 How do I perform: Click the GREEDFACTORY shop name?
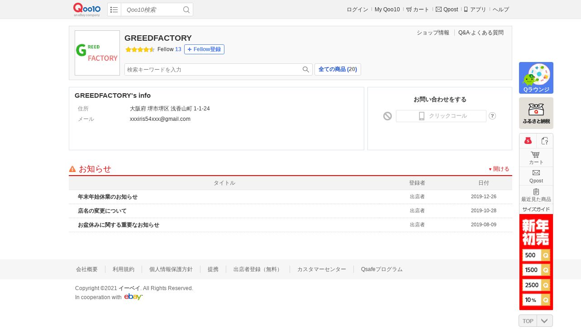pyautogui.click(x=158, y=38)
